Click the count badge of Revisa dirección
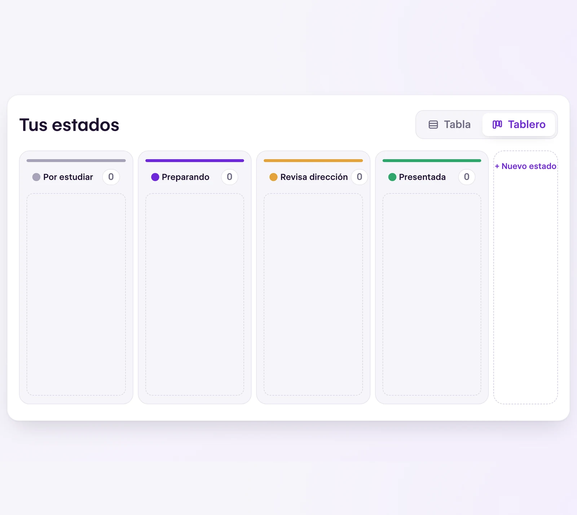The image size is (577, 515). [x=360, y=177]
